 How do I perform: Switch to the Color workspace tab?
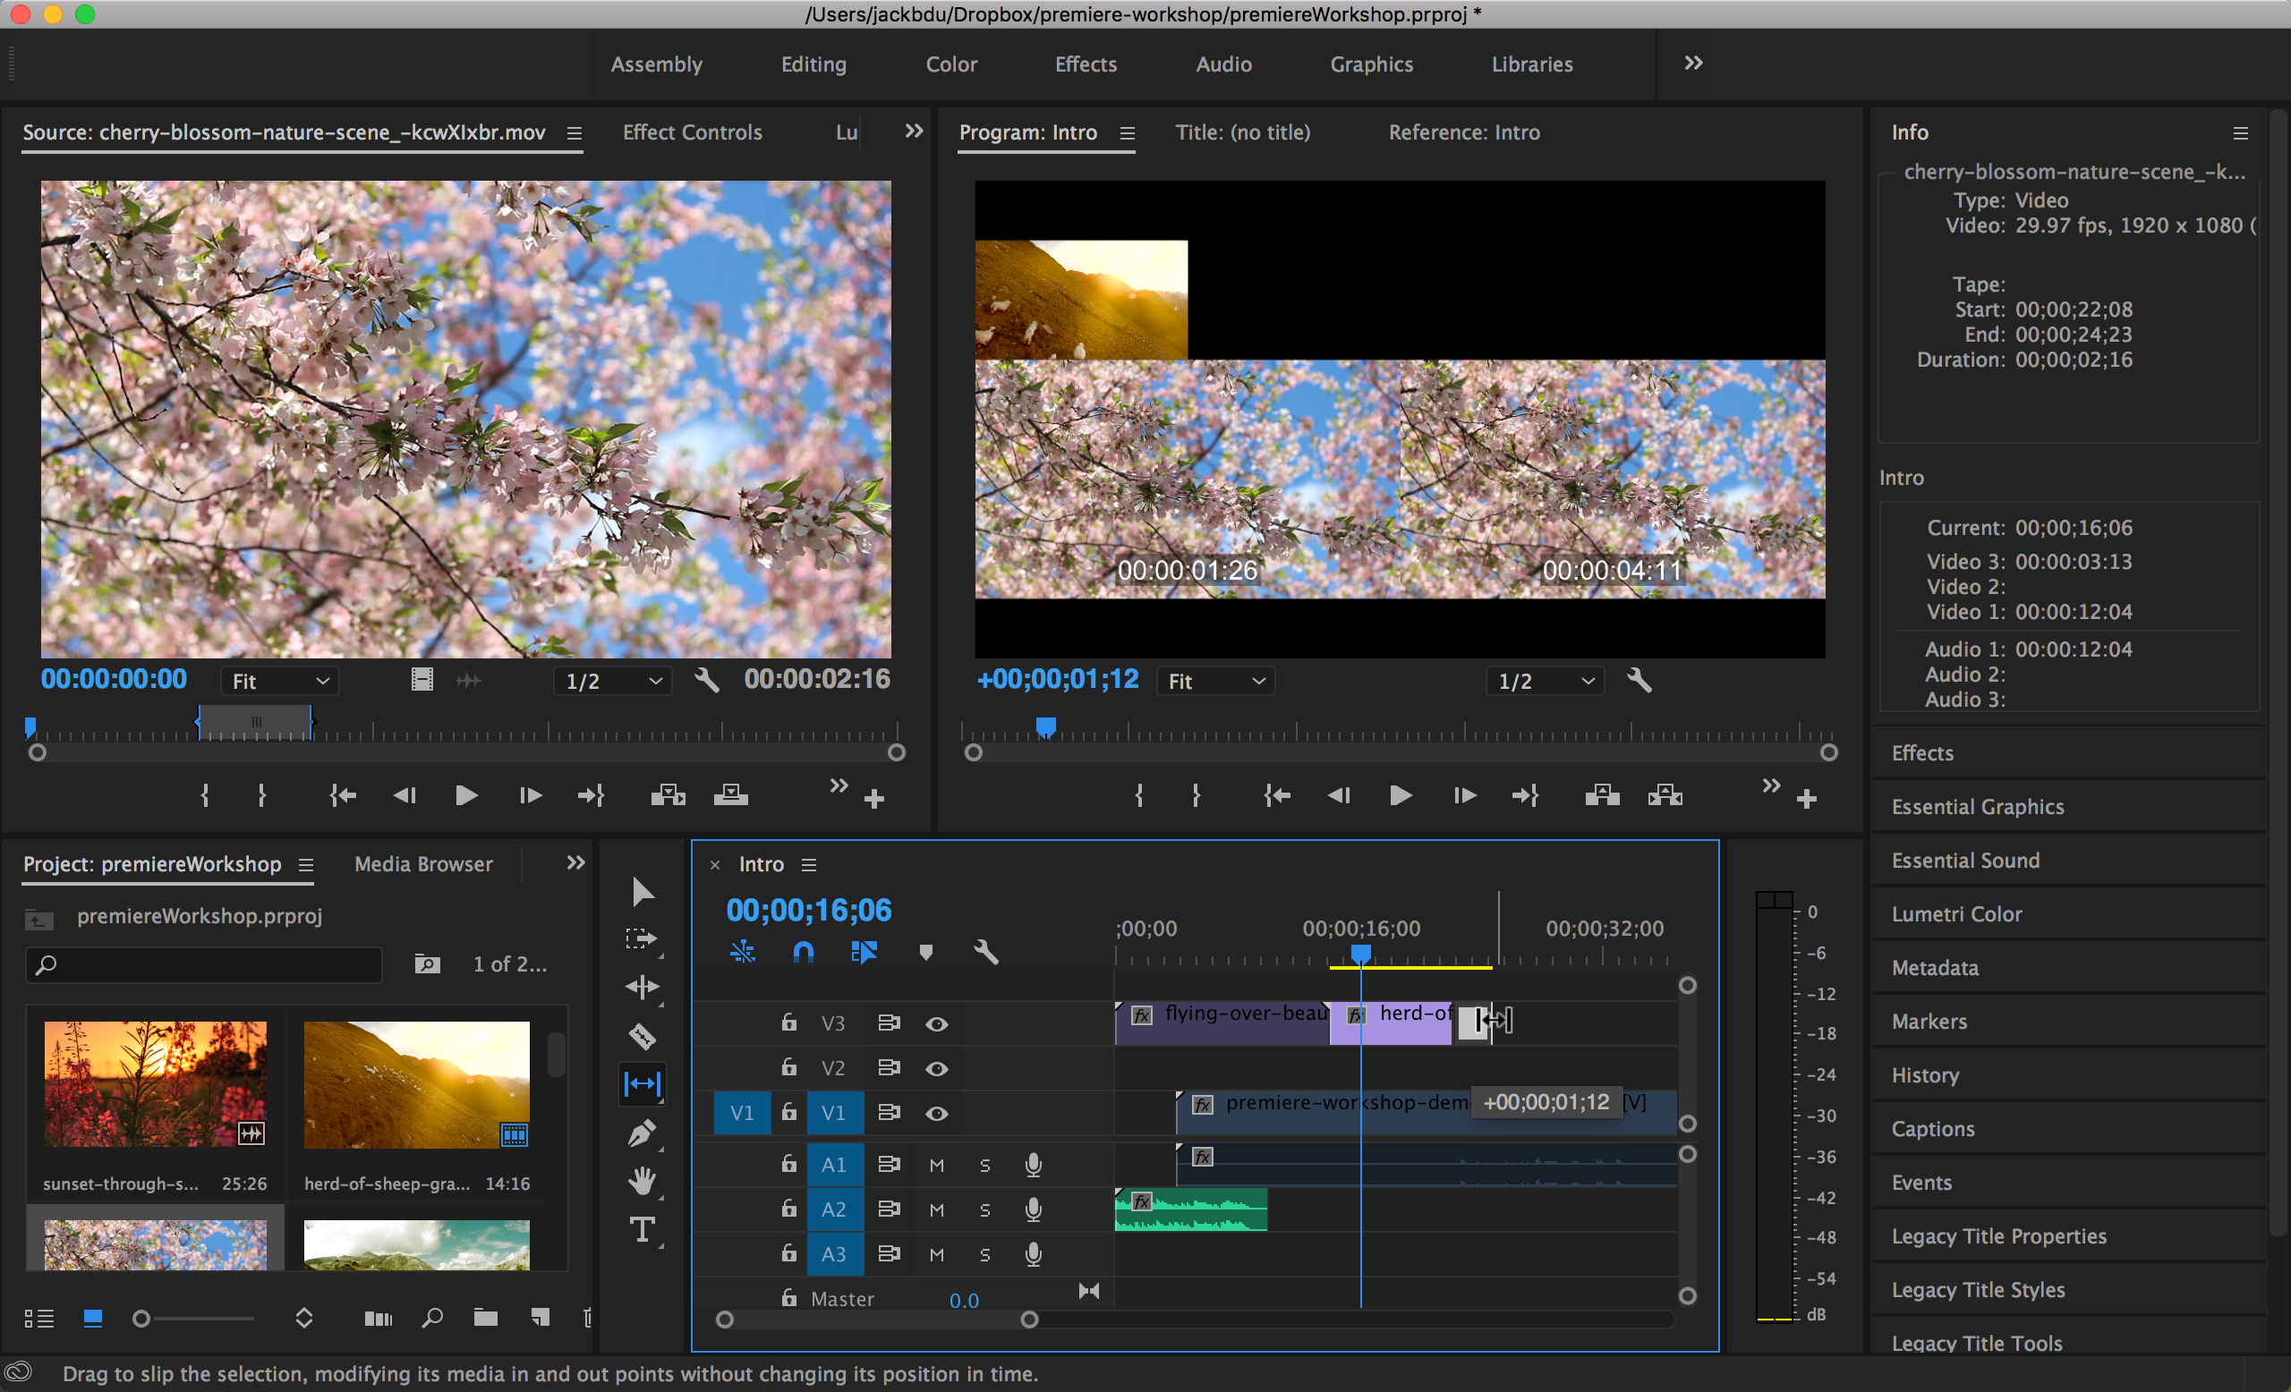click(x=950, y=64)
